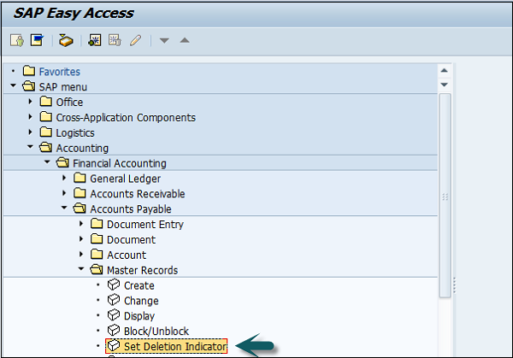Click the User menu toolbar icon

tap(16, 40)
